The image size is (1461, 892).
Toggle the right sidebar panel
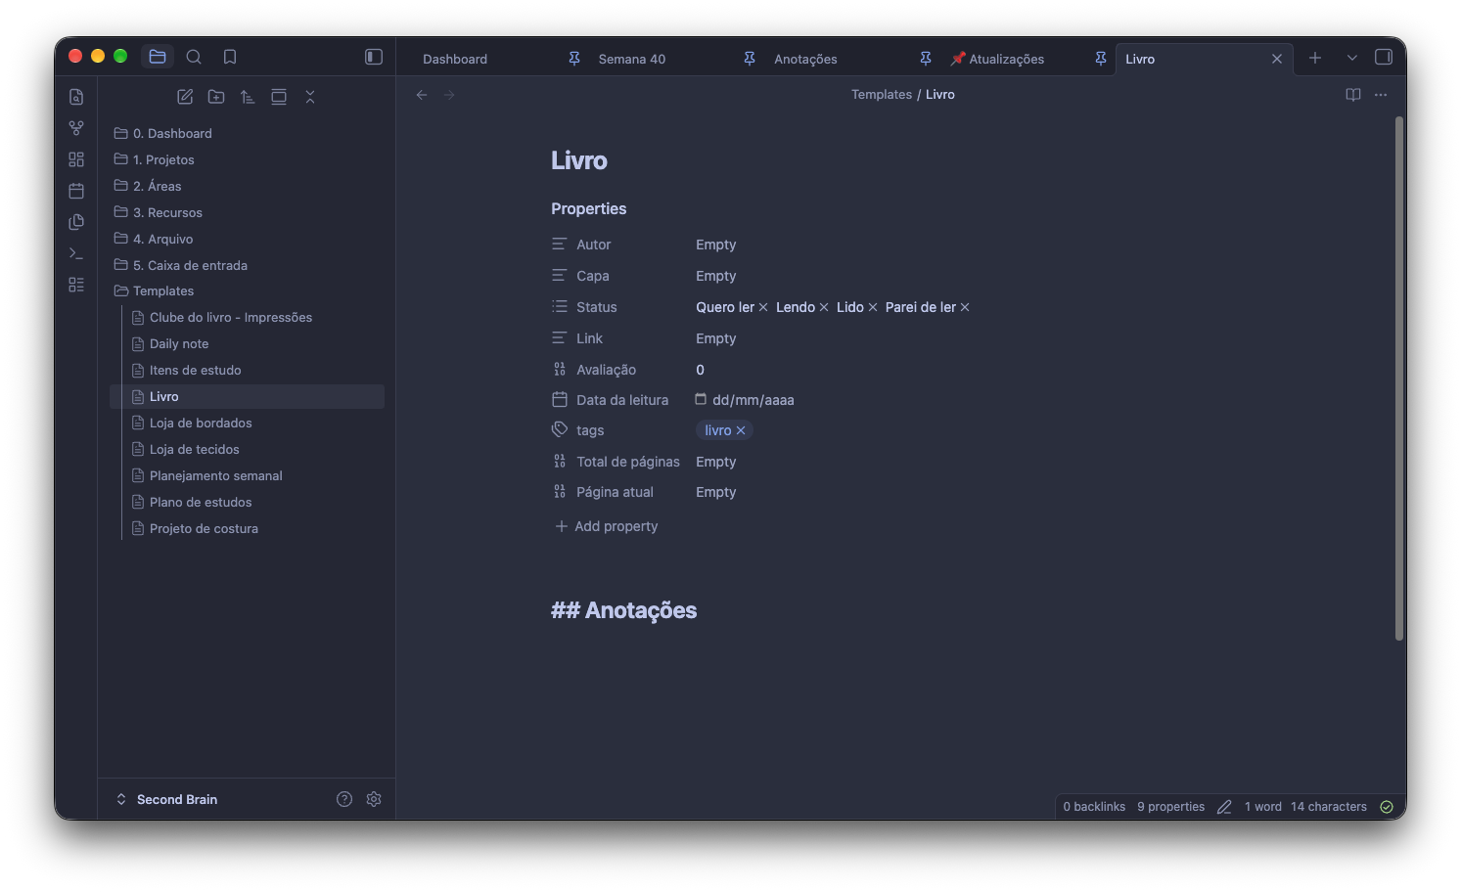pos(1384,57)
